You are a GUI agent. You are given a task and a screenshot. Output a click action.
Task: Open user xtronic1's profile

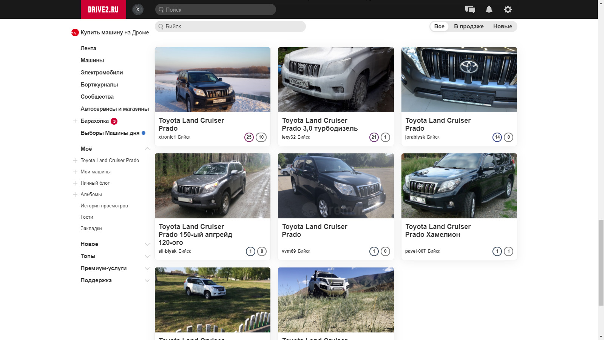point(167,137)
